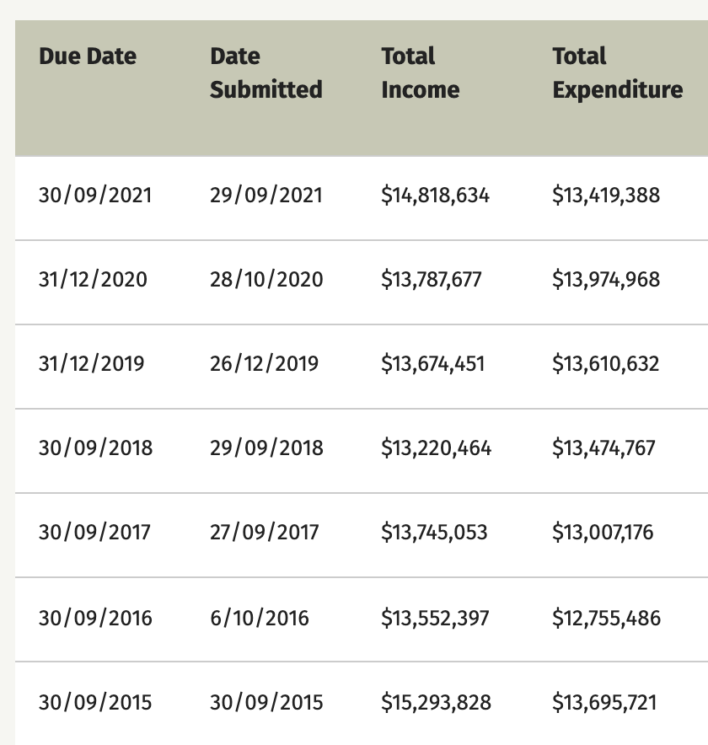Click the $12,755,486 expenditure value

[x=606, y=618]
